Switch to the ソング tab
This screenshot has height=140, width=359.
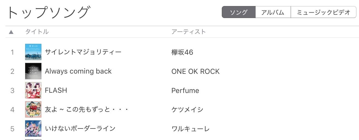coord(239,12)
